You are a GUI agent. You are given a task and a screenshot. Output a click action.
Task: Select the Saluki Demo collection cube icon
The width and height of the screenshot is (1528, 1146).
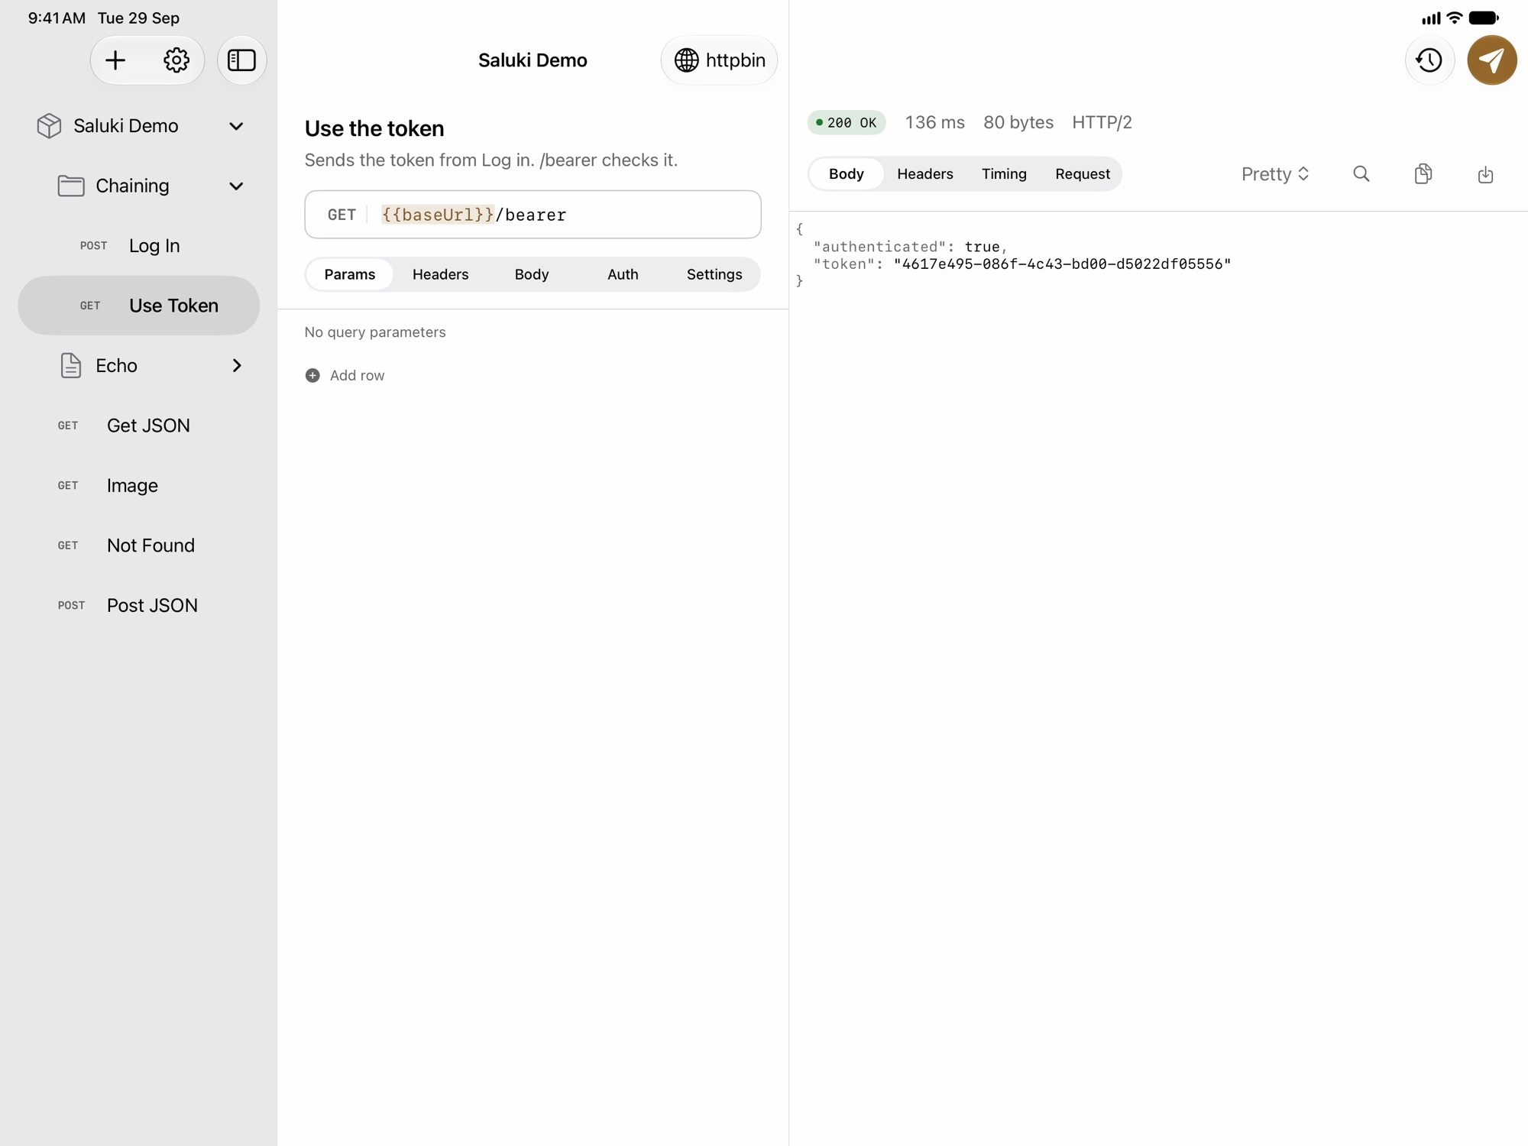[49, 126]
